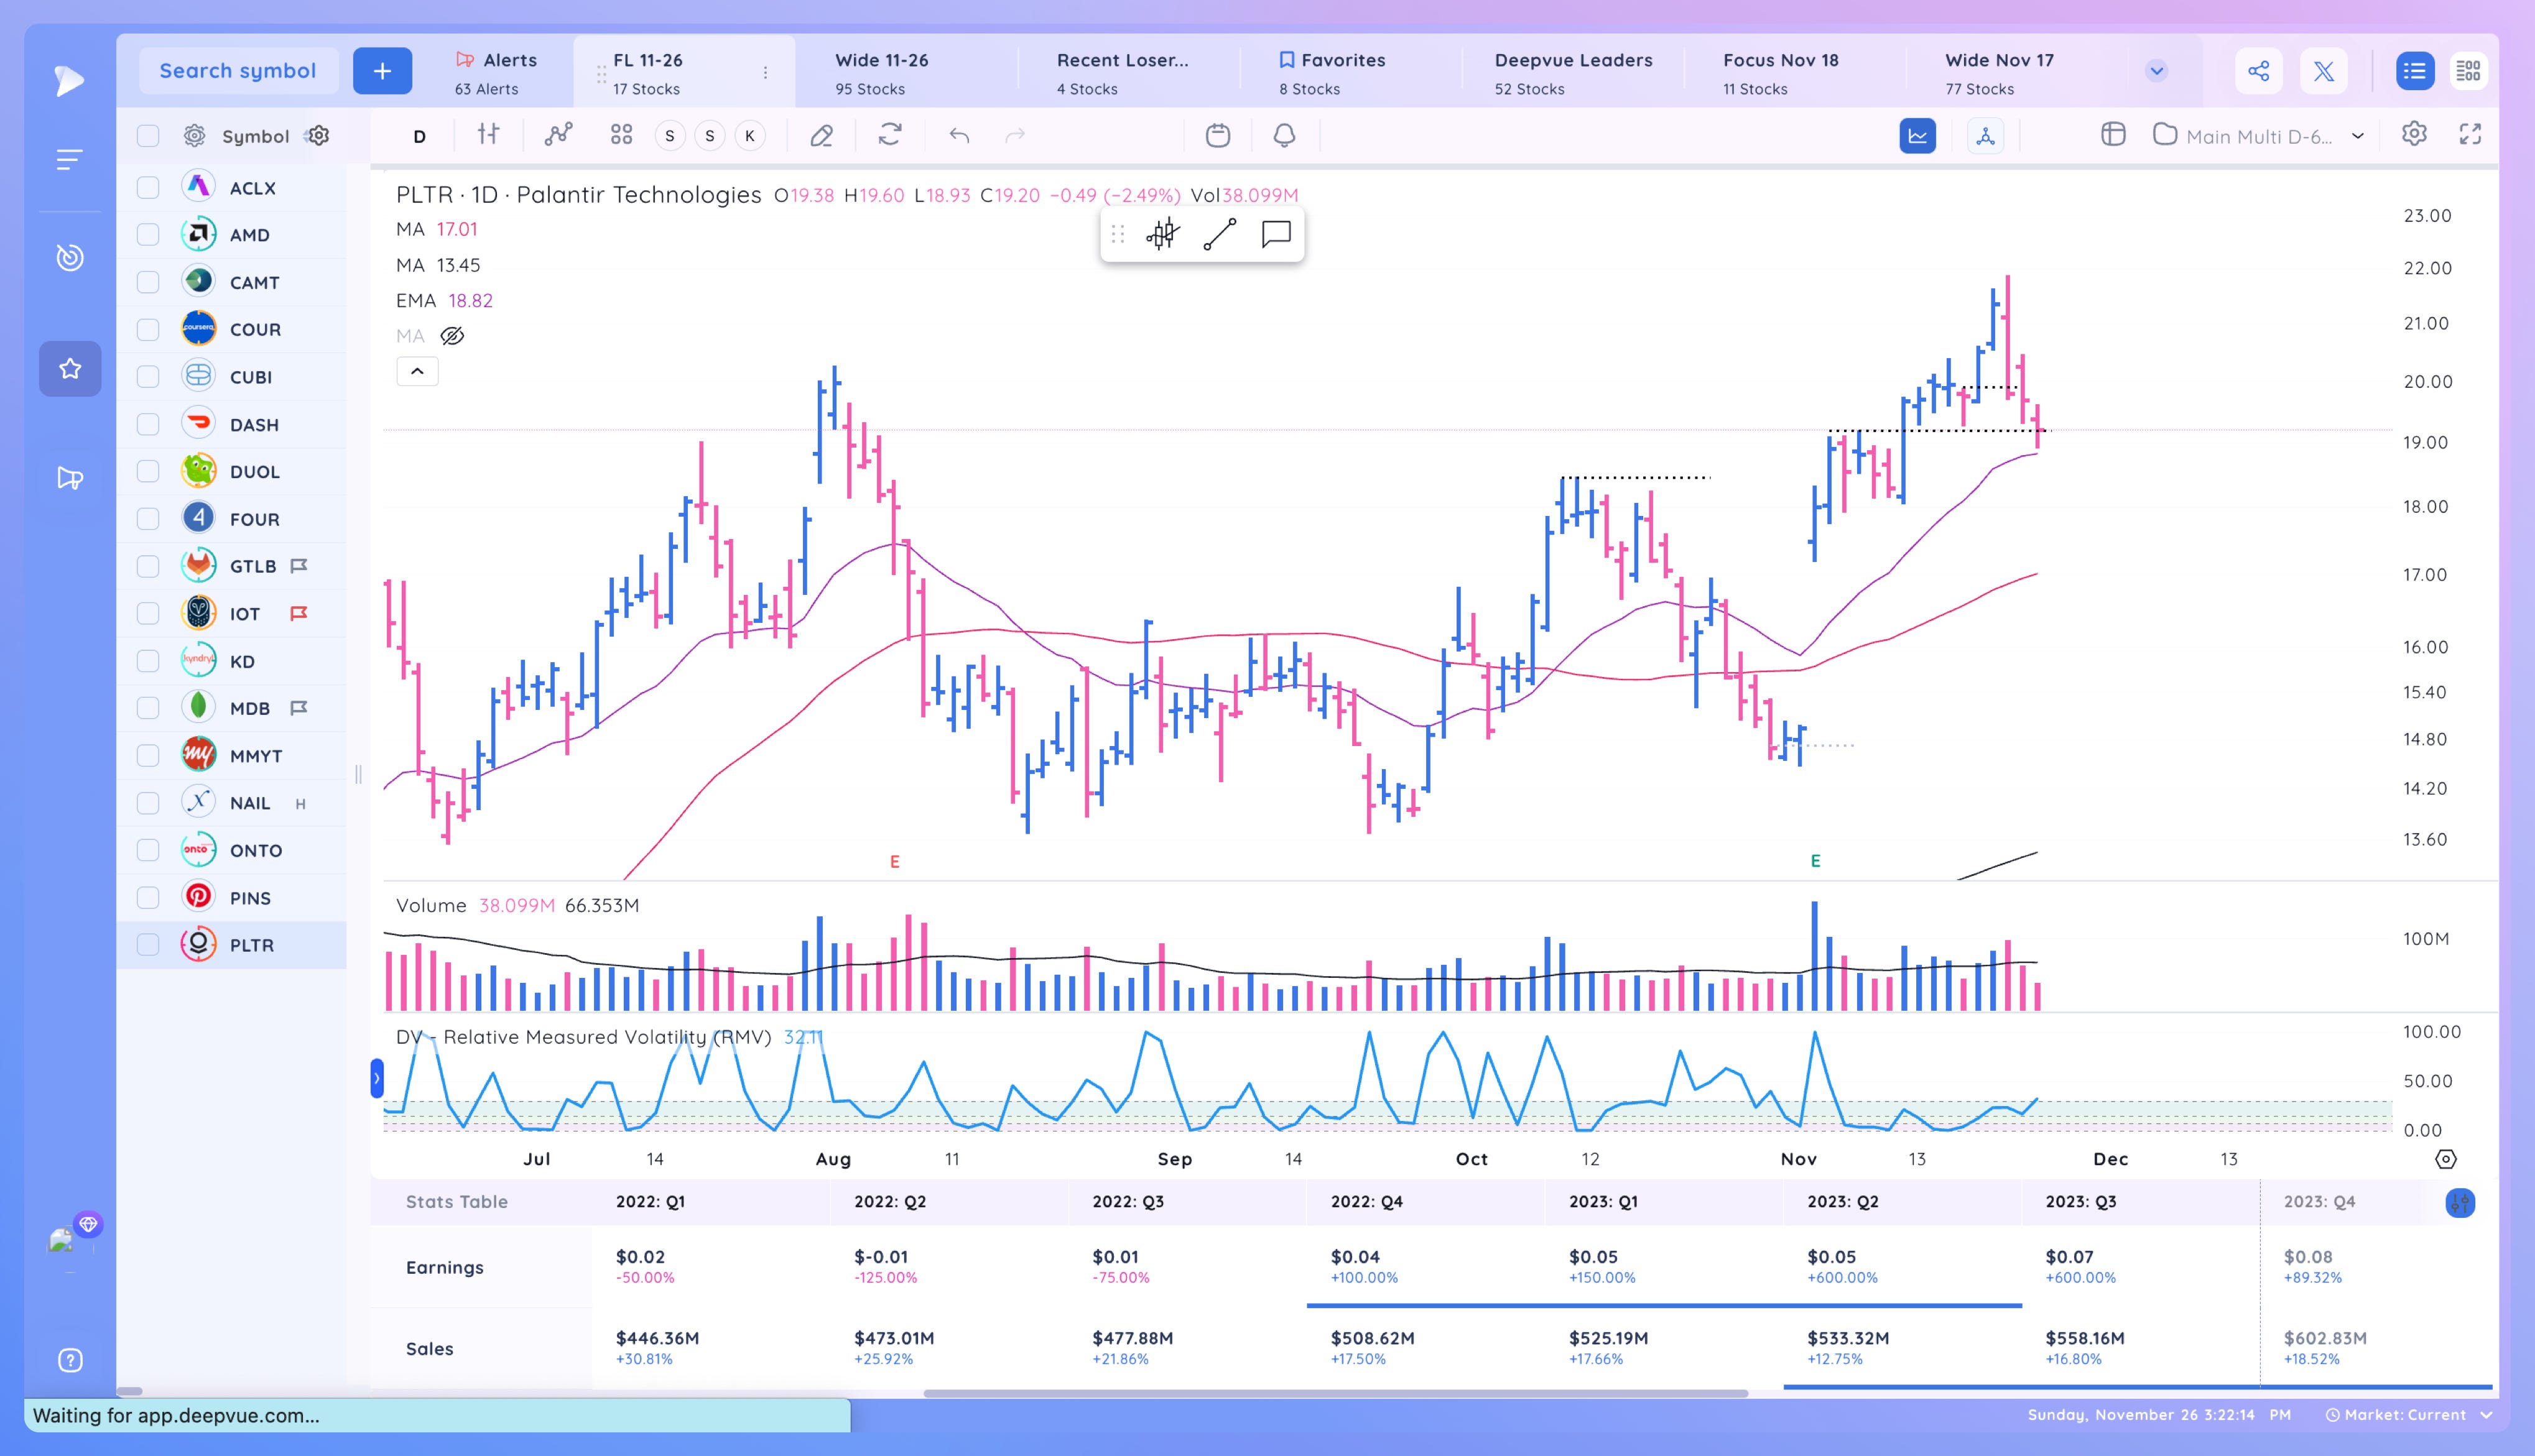Open the help question mark icon
2535x1456 pixels.
[70, 1360]
